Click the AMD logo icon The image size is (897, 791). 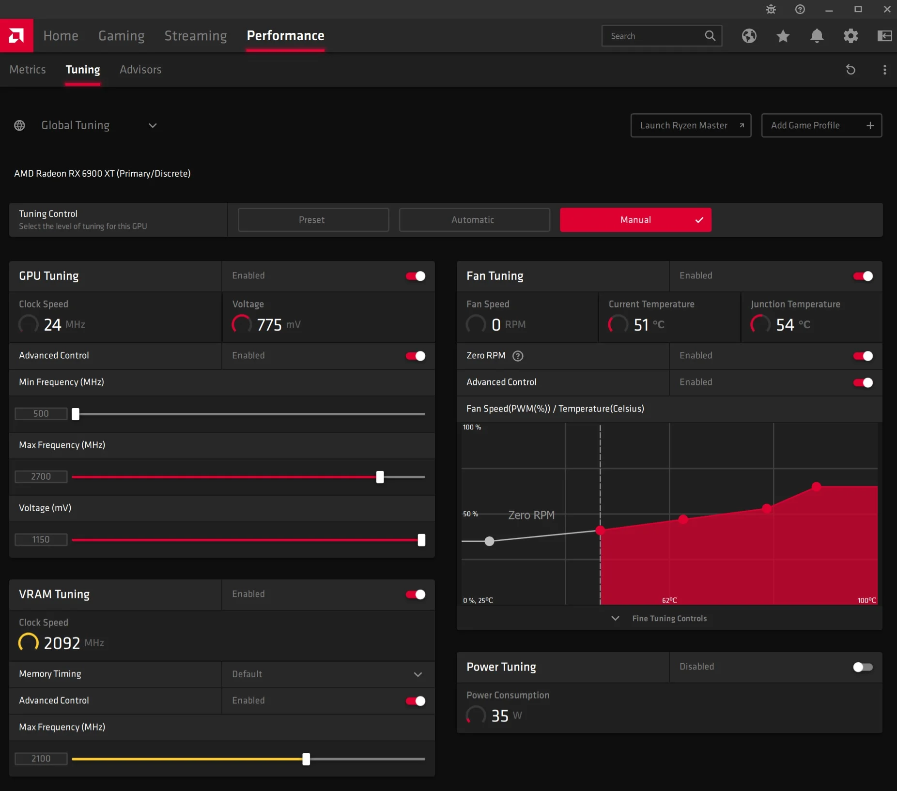pyautogui.click(x=16, y=35)
